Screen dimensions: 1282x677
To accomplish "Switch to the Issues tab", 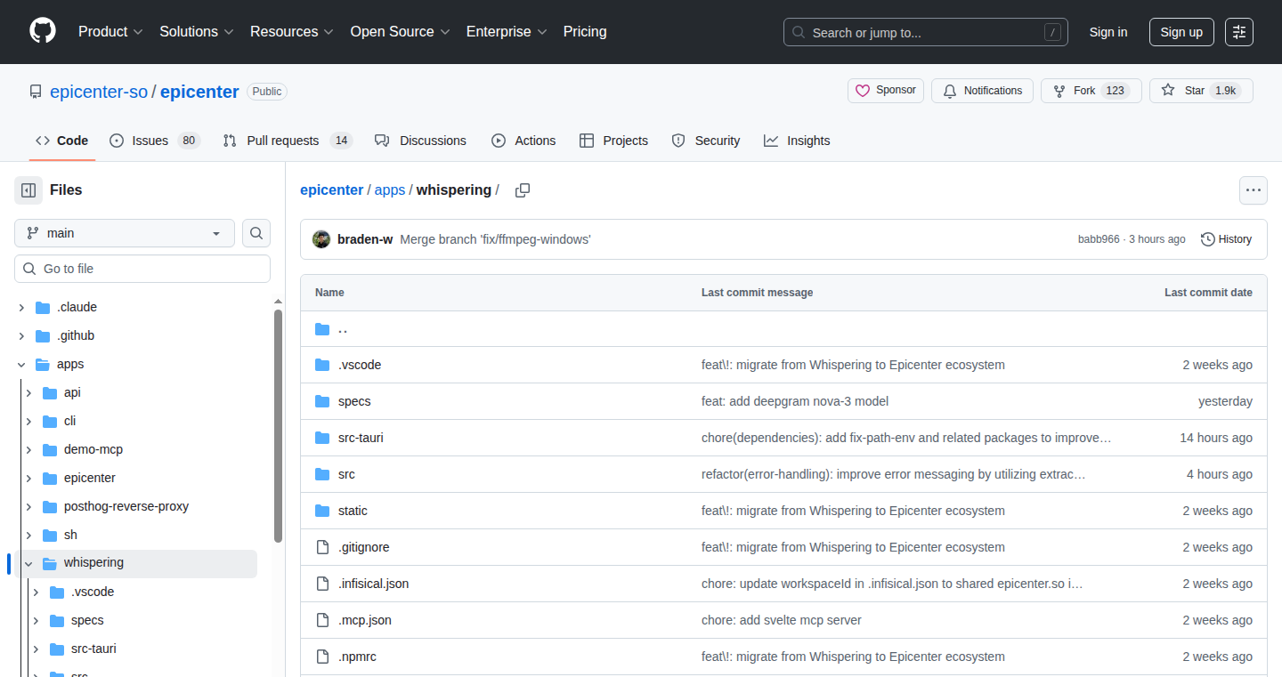I will pos(154,141).
